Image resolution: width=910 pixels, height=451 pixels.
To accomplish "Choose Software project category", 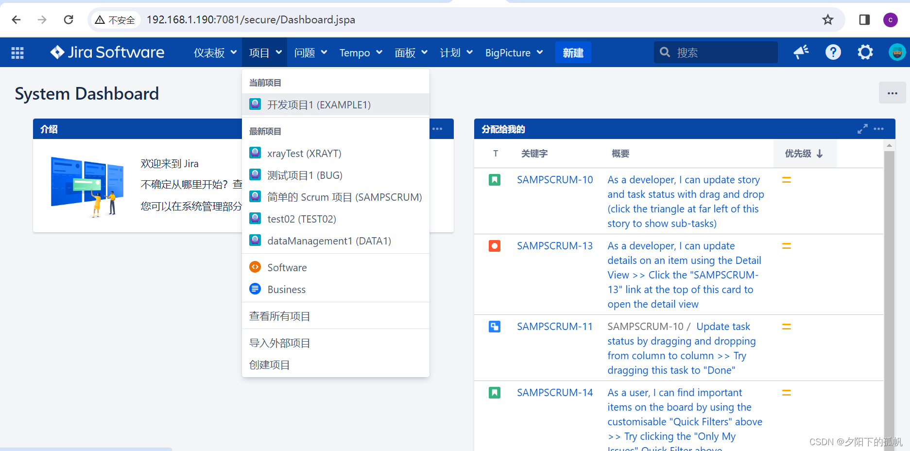I will click(336, 267).
